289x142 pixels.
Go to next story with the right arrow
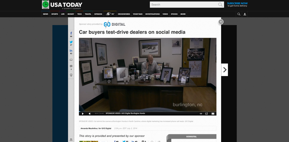click(x=225, y=70)
